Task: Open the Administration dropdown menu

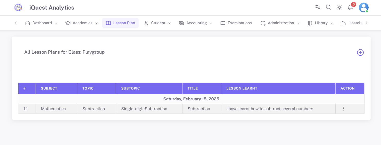Action: click(280, 23)
